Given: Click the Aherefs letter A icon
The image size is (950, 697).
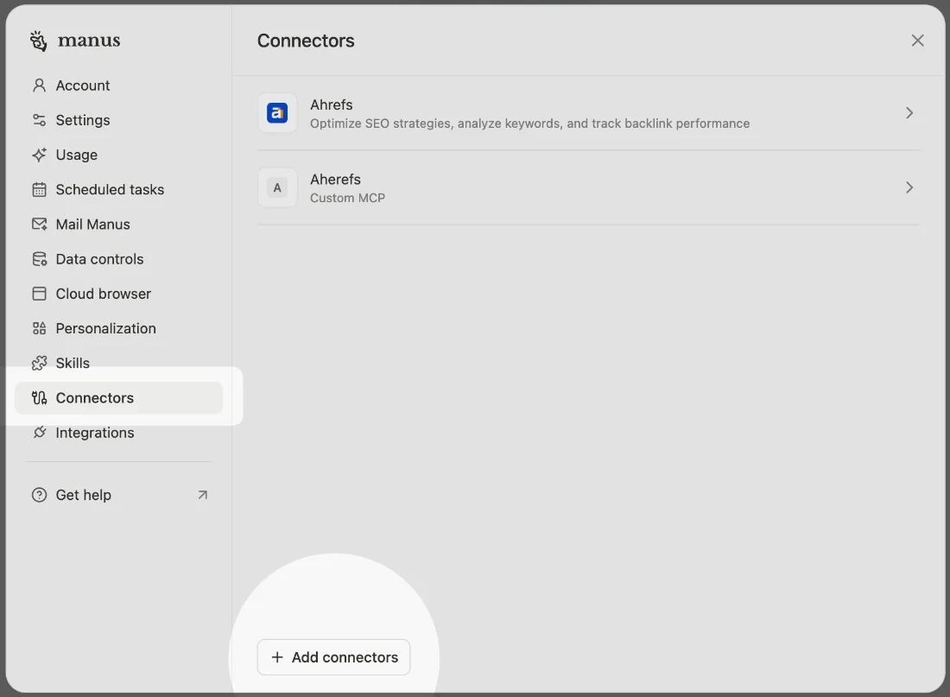Looking at the screenshot, I should tap(277, 188).
